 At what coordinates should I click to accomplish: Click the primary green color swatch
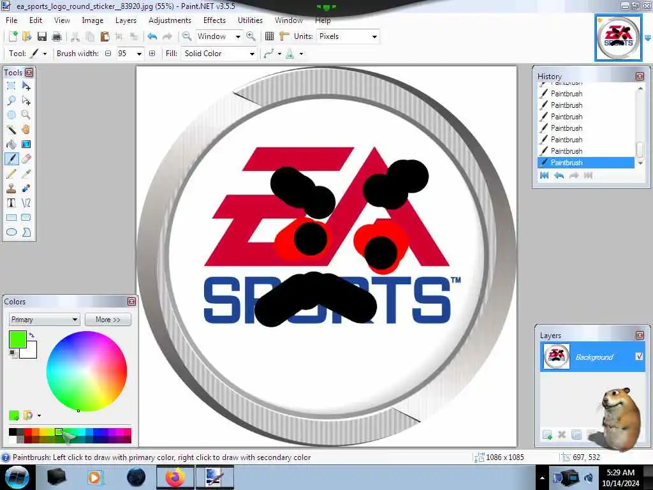tap(17, 339)
